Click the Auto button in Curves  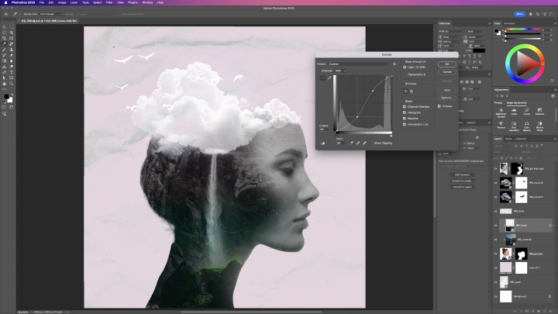tap(447, 90)
